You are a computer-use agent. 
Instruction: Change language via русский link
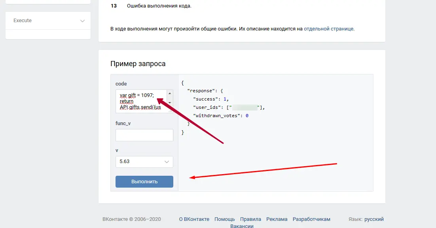point(374,219)
